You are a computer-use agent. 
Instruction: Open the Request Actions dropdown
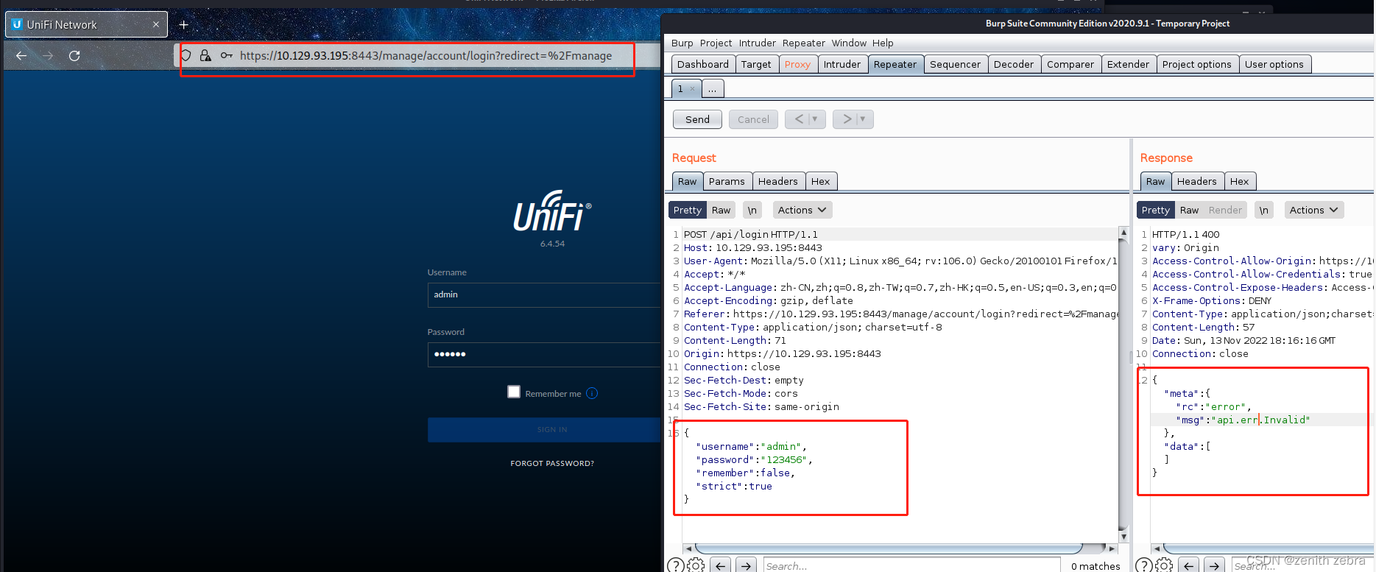point(802,211)
